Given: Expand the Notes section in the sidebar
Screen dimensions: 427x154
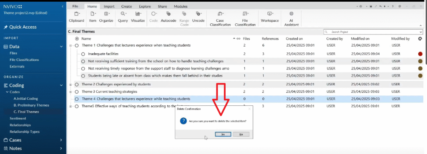Looking at the screenshot, I should click(61, 148).
